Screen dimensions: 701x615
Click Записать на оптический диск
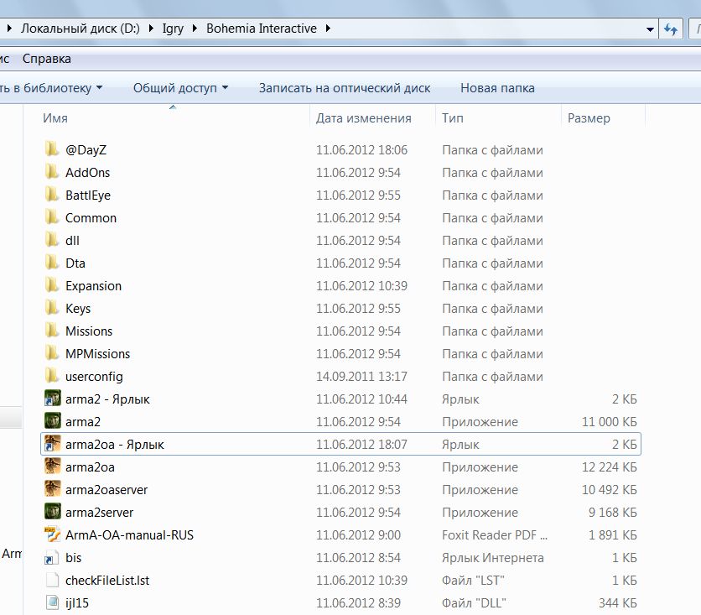point(345,87)
